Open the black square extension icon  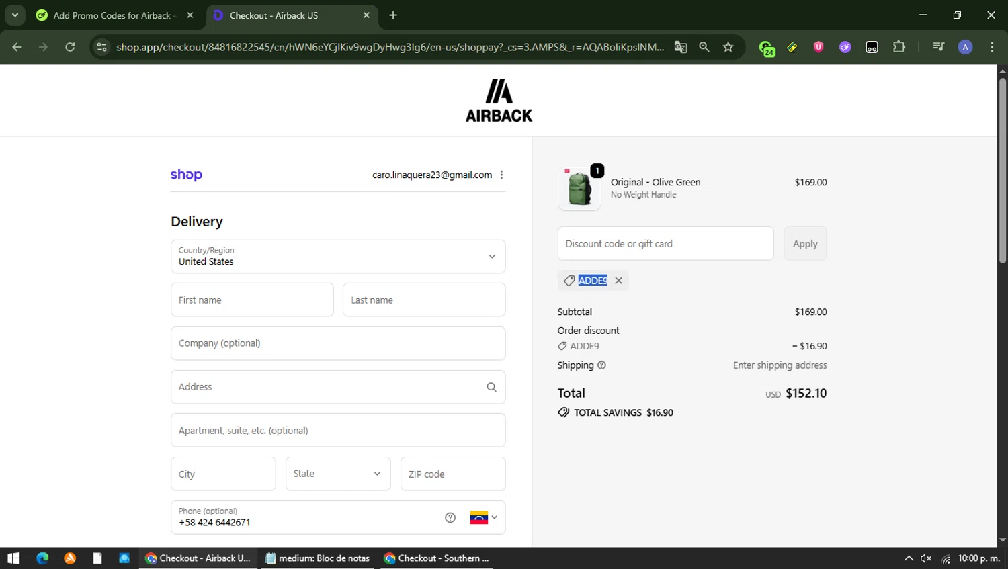pyautogui.click(x=872, y=47)
